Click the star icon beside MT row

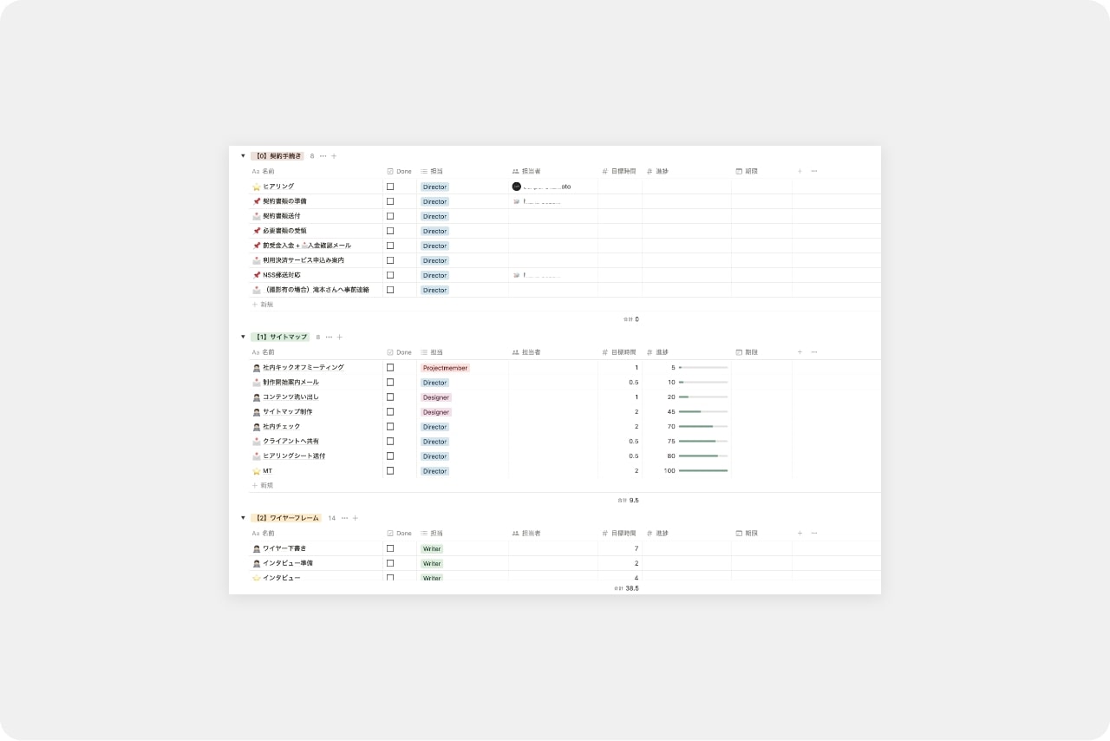click(256, 471)
